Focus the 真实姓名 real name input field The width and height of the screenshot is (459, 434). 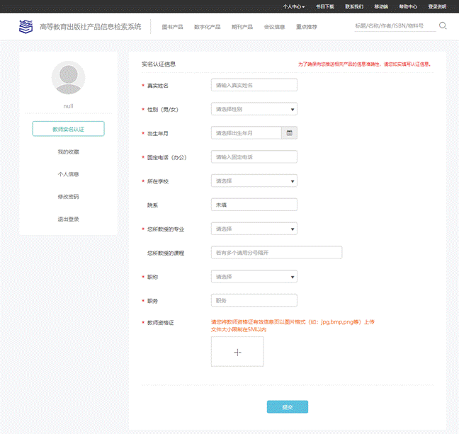(254, 85)
